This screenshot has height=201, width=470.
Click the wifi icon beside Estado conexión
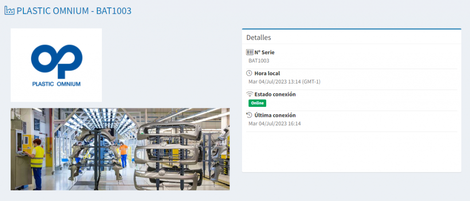tap(249, 94)
